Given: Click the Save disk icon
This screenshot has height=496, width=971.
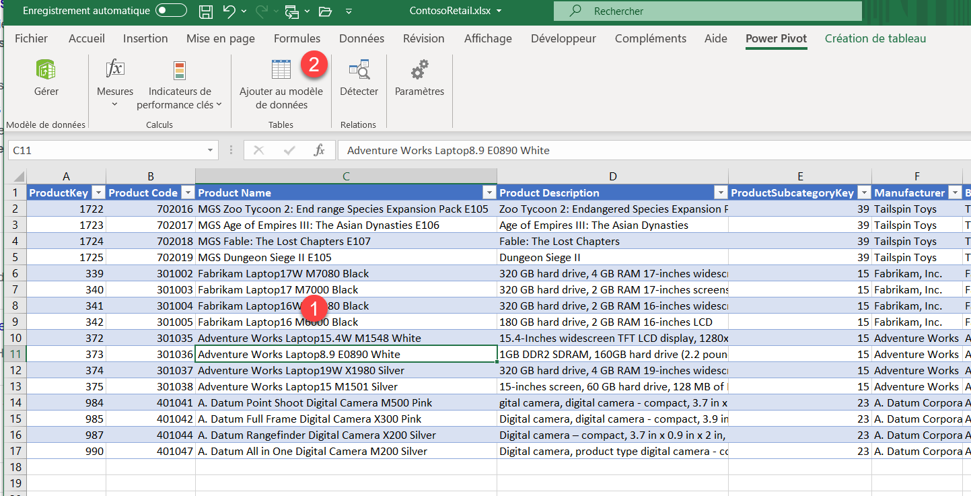Looking at the screenshot, I should coord(206,11).
